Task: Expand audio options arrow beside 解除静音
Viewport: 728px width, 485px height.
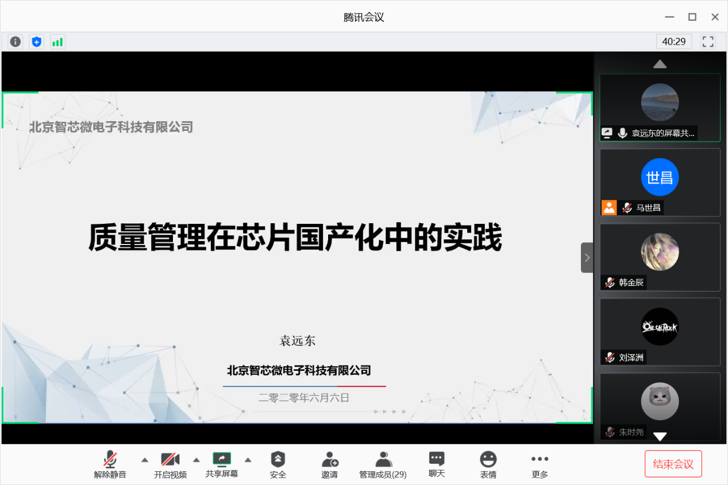Action: pyautogui.click(x=145, y=460)
